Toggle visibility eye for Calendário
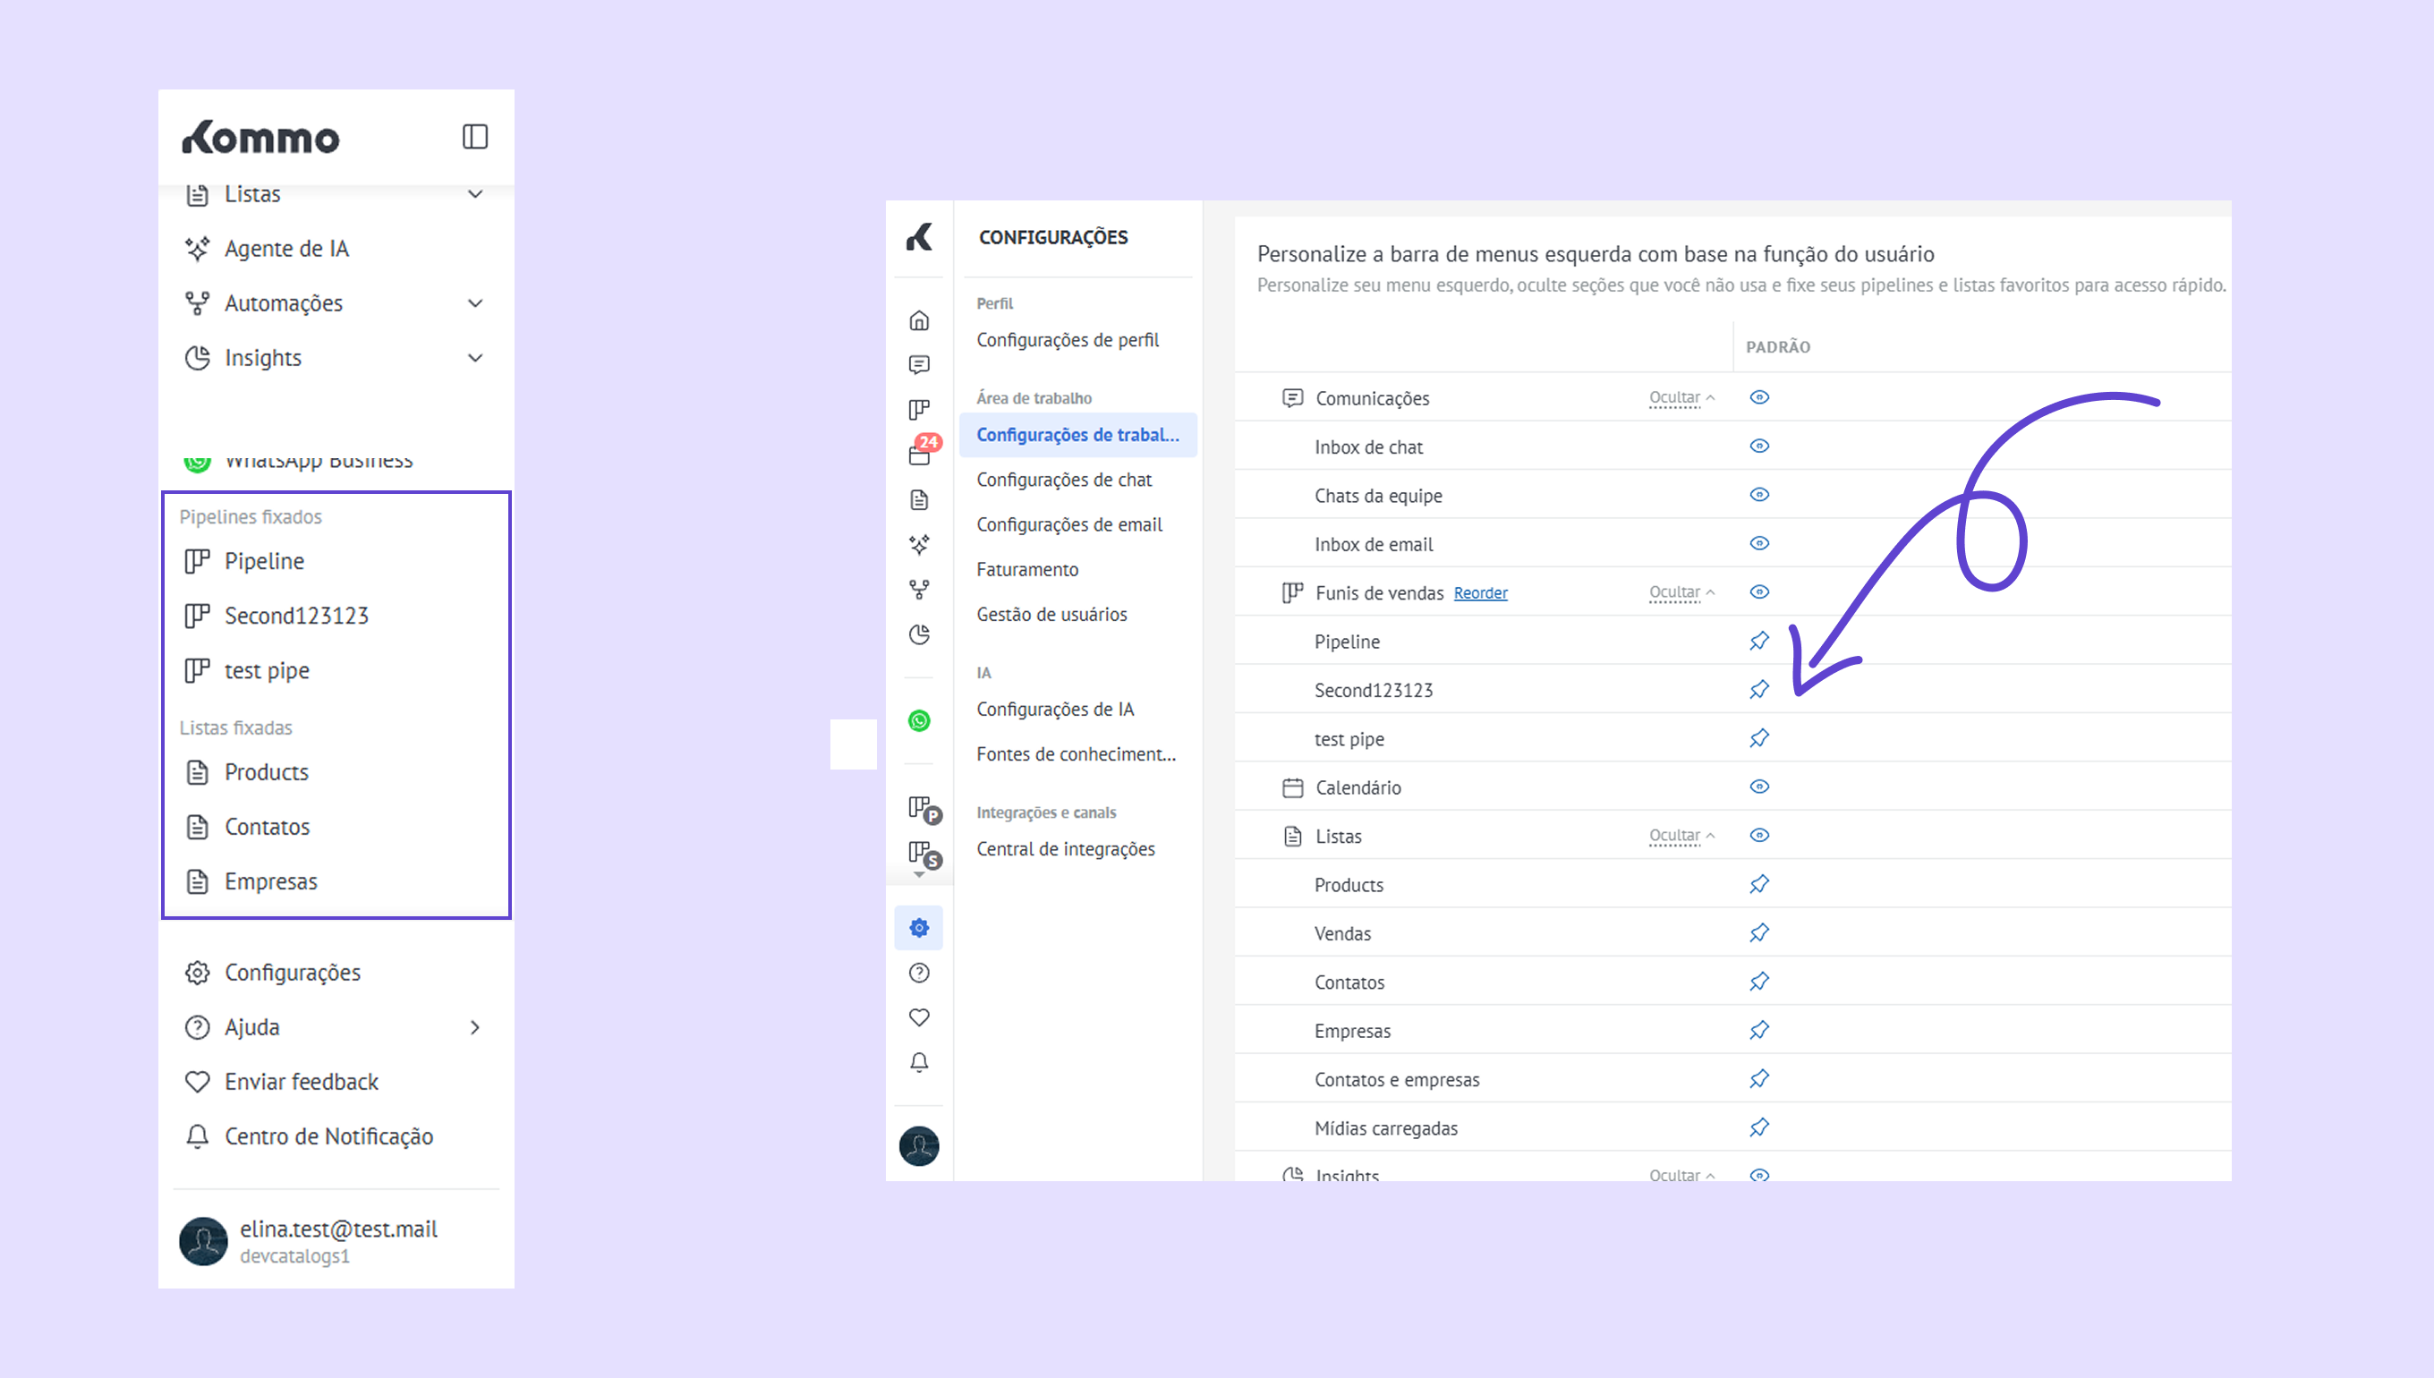The width and height of the screenshot is (2434, 1378). (x=1759, y=787)
